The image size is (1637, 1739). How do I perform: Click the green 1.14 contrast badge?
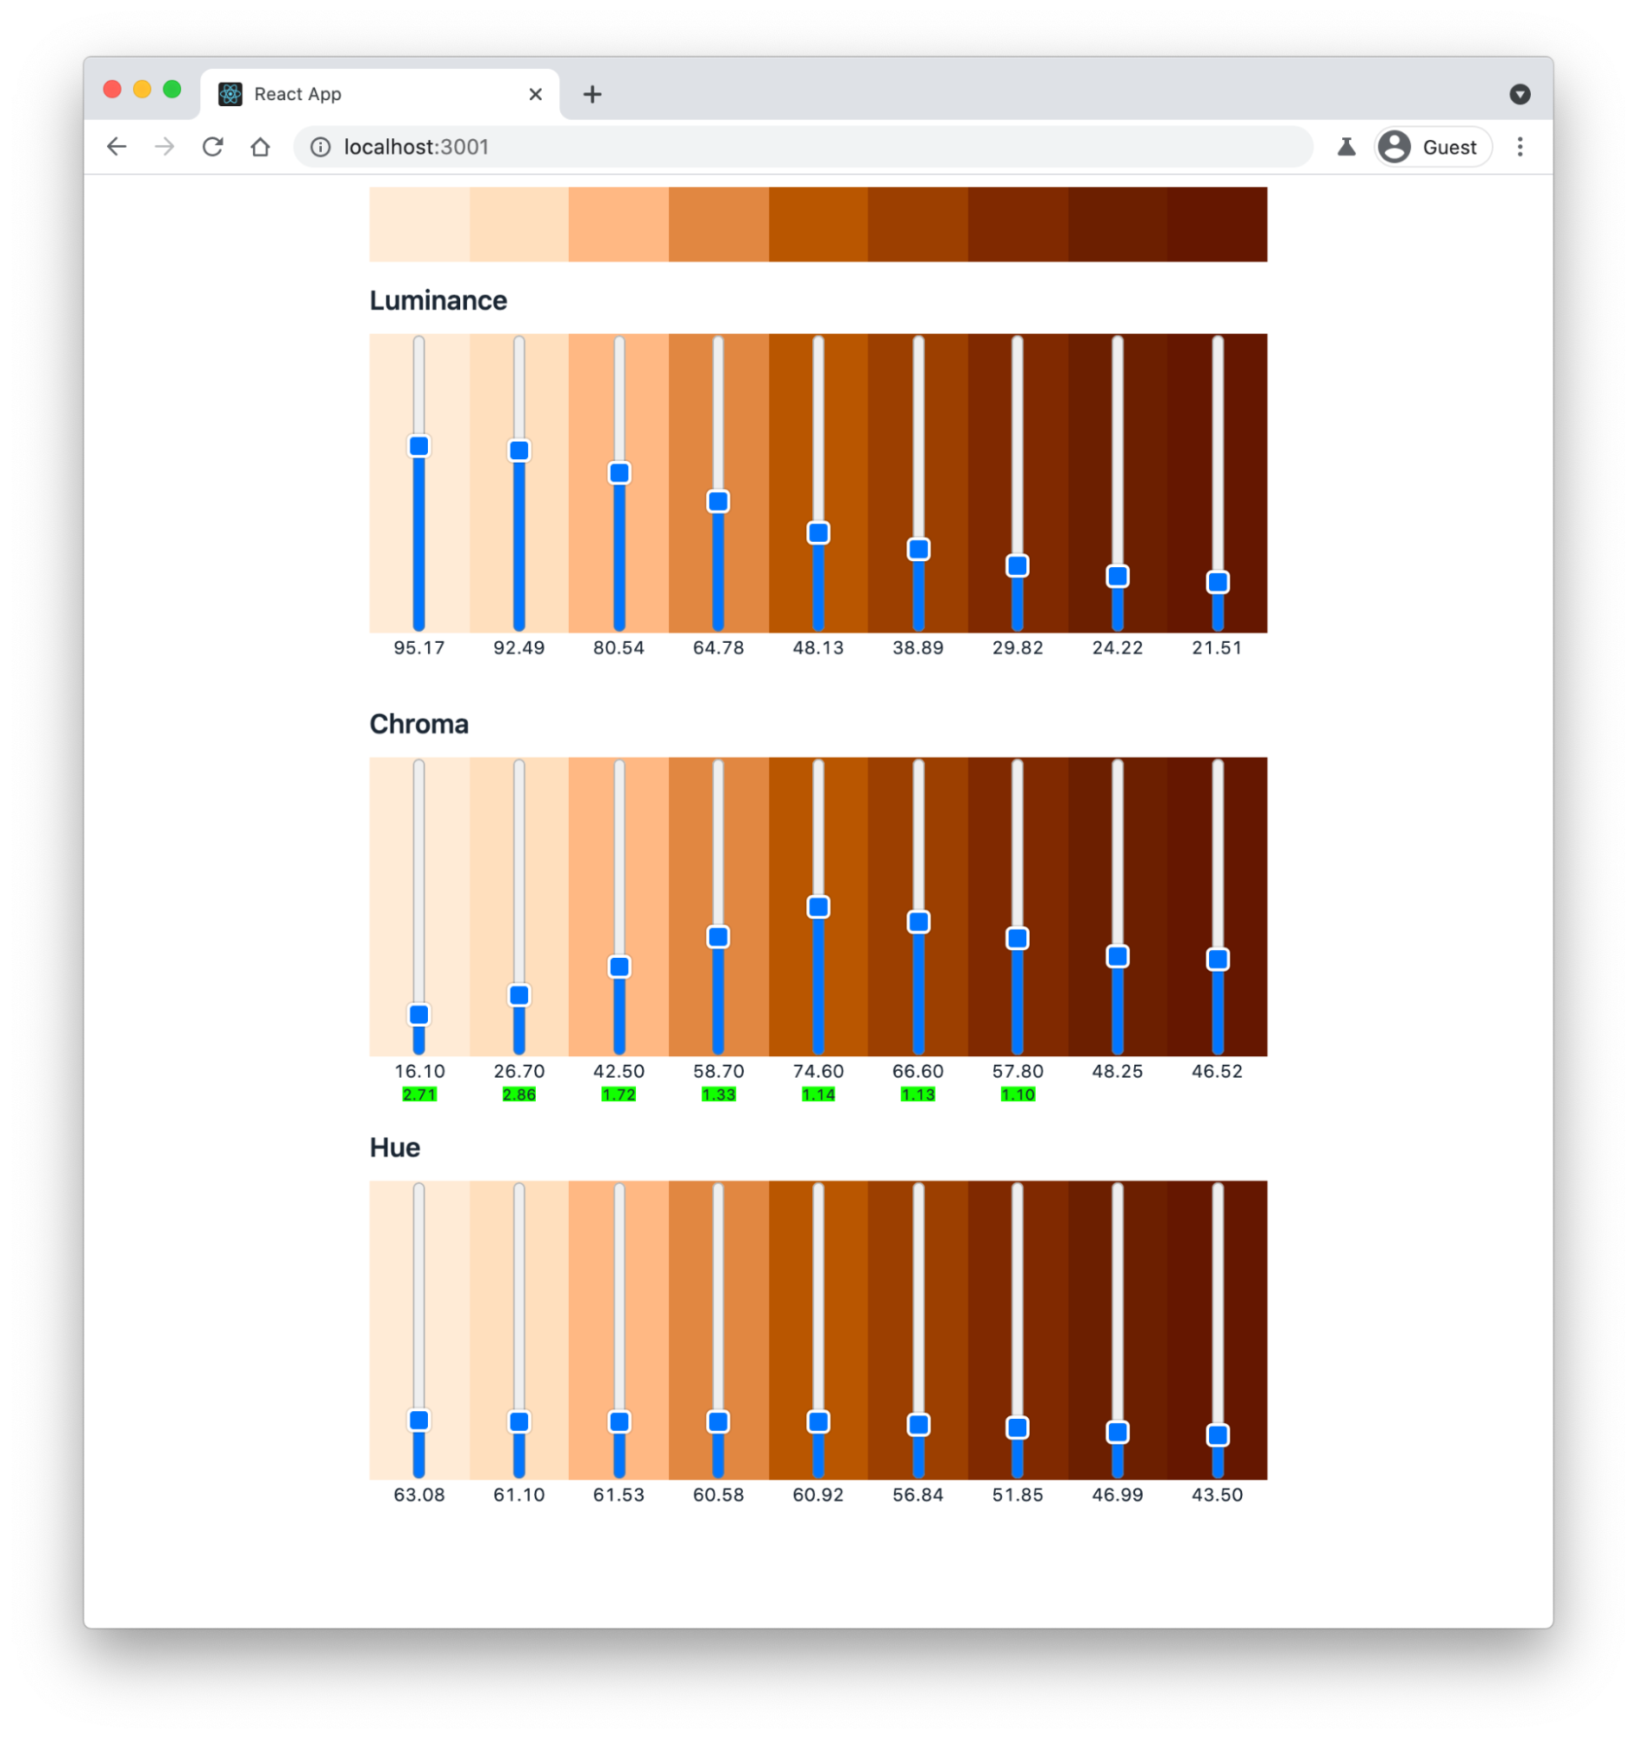(x=818, y=1094)
